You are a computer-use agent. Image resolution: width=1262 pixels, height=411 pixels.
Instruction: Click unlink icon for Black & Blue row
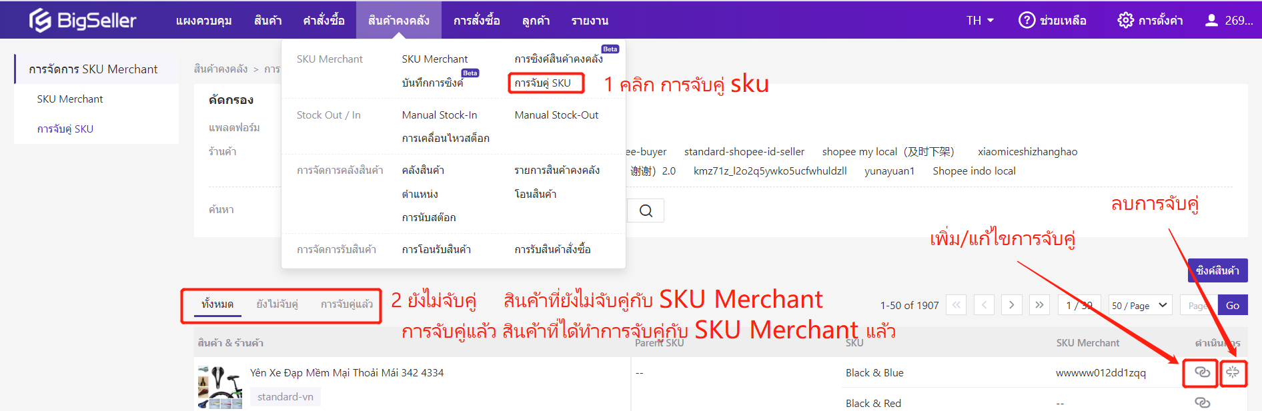click(1233, 372)
